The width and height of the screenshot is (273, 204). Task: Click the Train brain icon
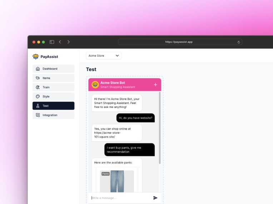tap(38, 87)
